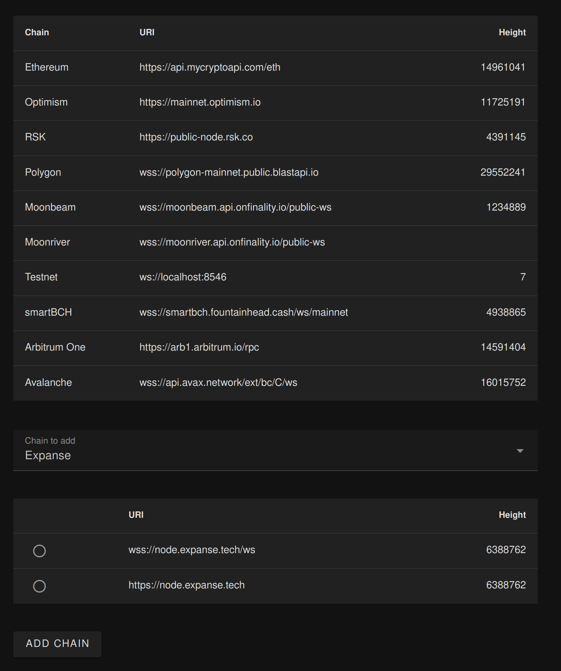Click the URI header in bottom table

coord(136,515)
